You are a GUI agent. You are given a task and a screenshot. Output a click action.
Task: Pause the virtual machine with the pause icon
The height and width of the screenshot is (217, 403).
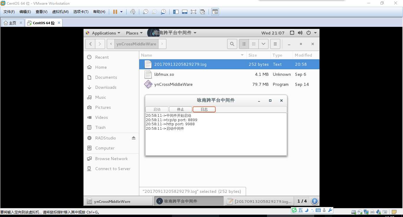click(x=115, y=12)
